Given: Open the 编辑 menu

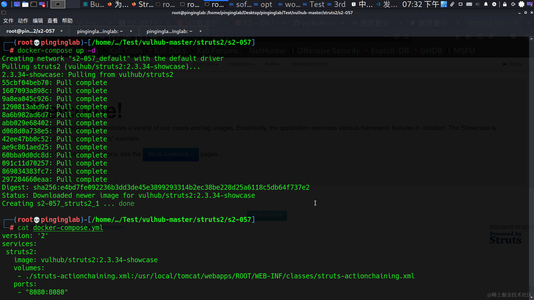Looking at the screenshot, I should (x=38, y=21).
